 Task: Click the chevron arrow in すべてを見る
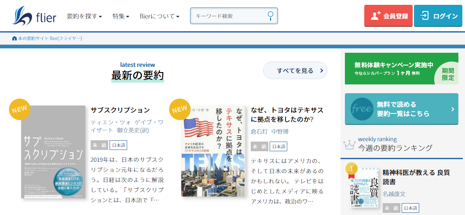321,71
